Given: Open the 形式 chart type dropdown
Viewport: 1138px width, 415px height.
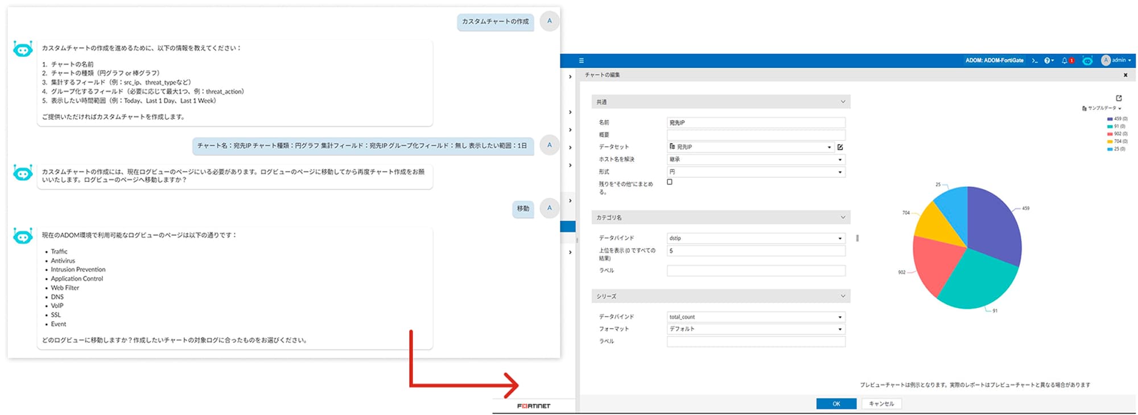Looking at the screenshot, I should point(756,172).
